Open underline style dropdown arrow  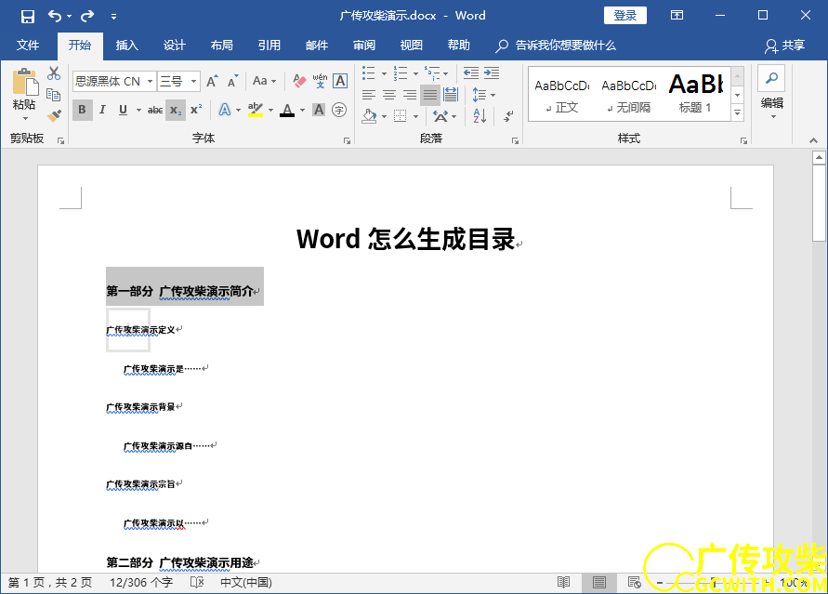[138, 110]
